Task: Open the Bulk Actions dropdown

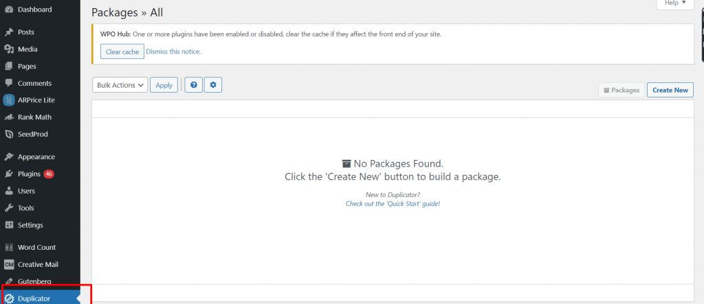Action: [120, 85]
